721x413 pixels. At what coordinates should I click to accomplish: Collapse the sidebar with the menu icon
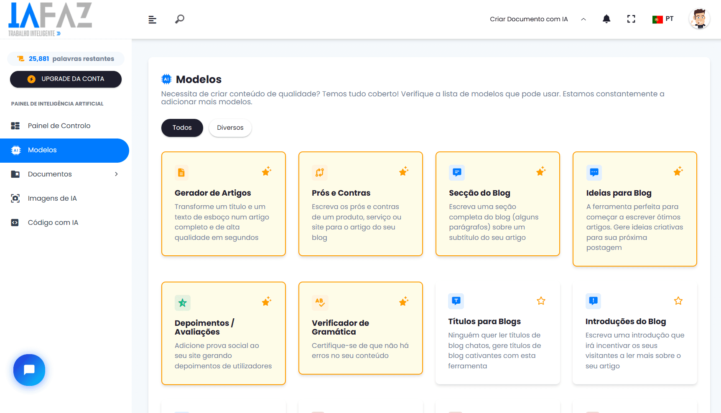click(152, 20)
